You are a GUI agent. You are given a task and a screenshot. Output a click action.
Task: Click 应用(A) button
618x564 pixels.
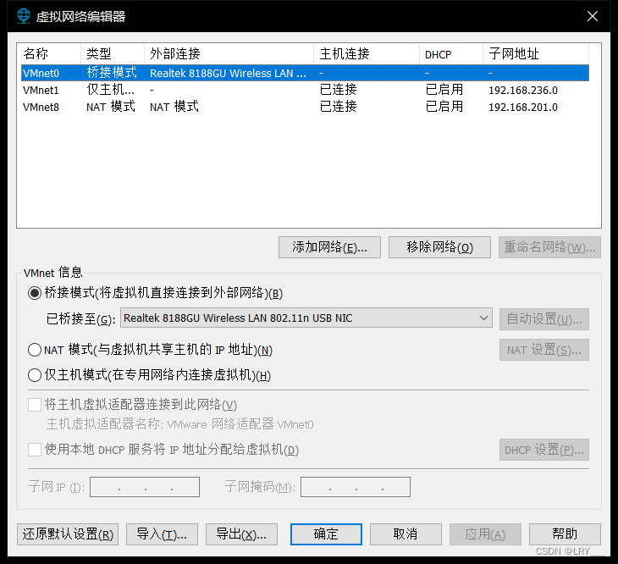(485, 534)
